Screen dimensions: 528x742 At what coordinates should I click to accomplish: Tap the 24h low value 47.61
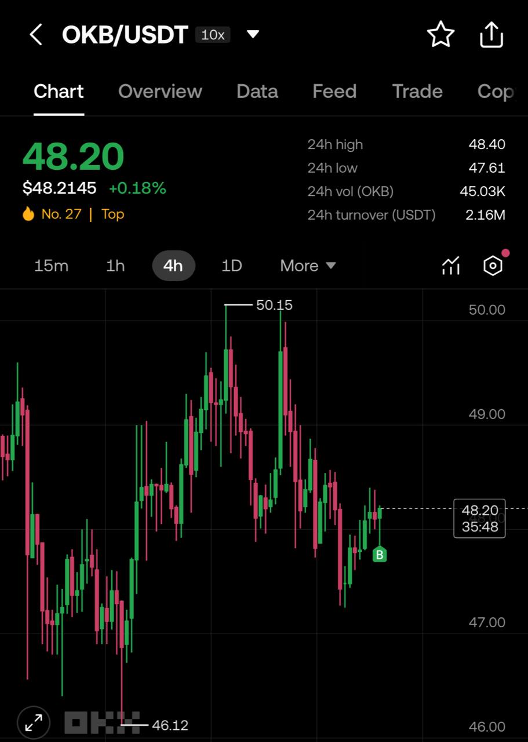coord(487,168)
